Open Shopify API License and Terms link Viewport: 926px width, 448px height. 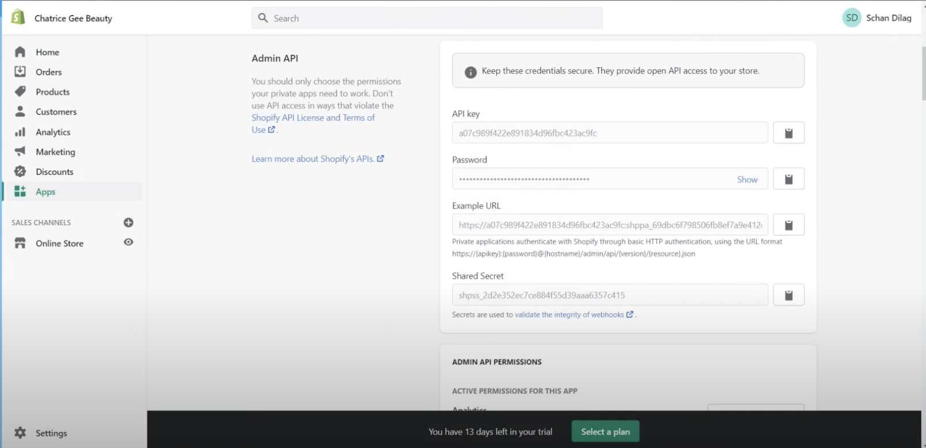tap(313, 123)
